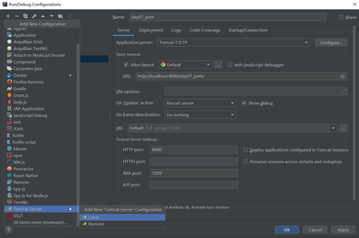359x238 pixels.
Task: Choose Local Tomcat Server configuration
Action: pyautogui.click(x=122, y=217)
